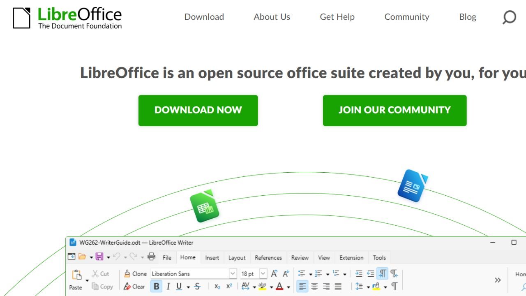Screen dimensions: 526x296
Task: Click the paragraph background color swatch
Action: tap(376, 287)
